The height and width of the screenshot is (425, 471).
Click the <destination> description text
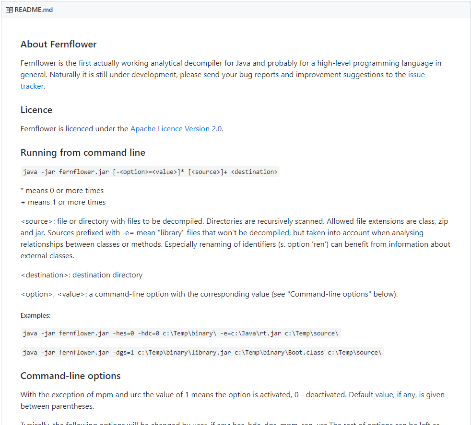(81, 275)
